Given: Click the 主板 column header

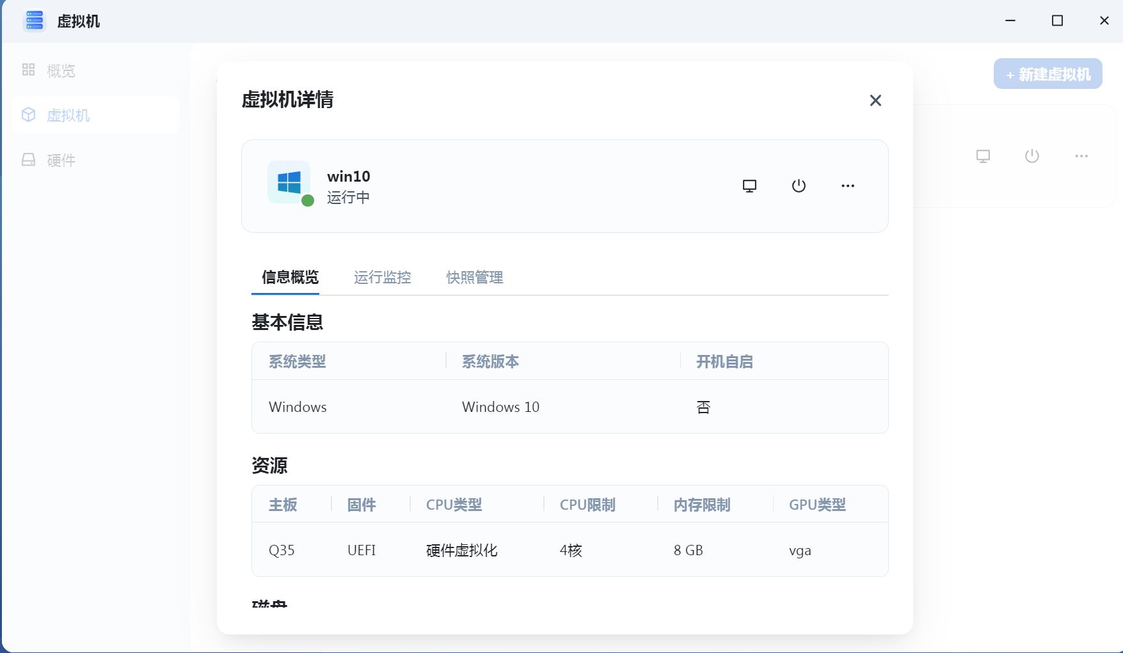Looking at the screenshot, I should 283,505.
